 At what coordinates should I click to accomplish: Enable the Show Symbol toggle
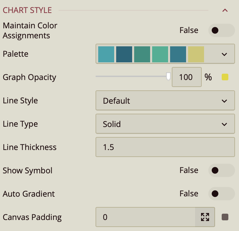221,171
